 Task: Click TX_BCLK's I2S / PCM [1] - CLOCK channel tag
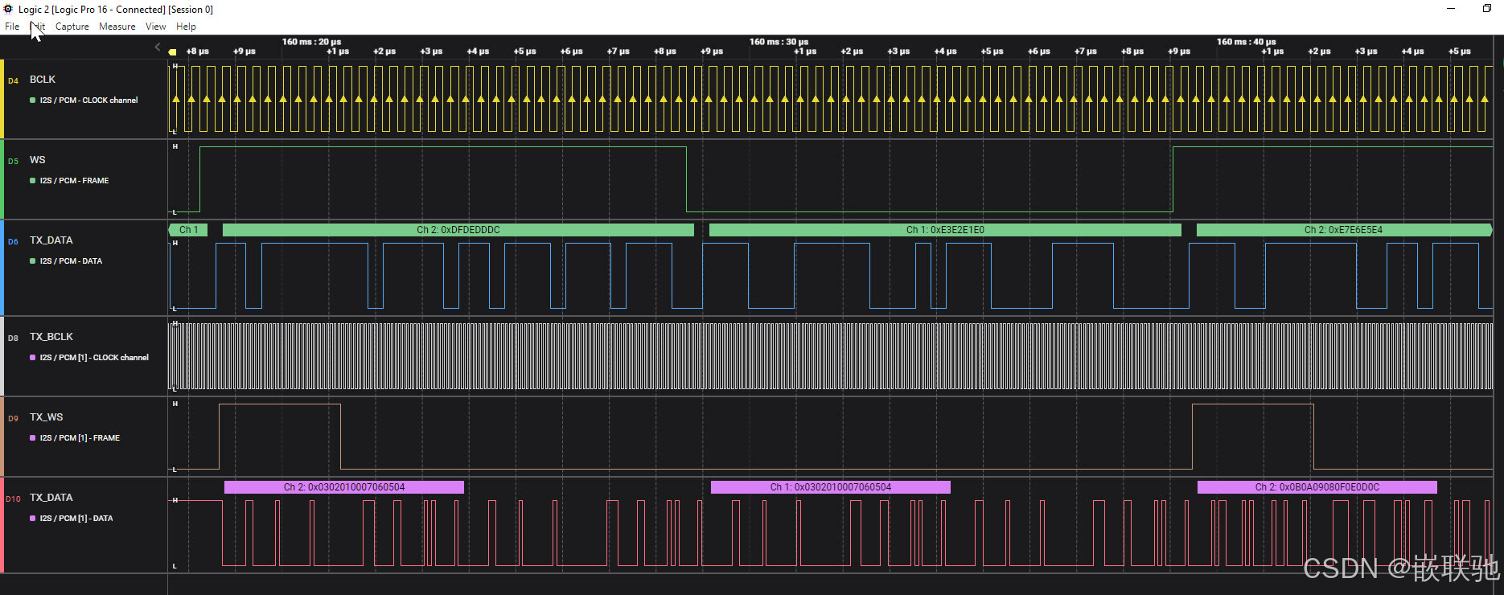click(89, 358)
